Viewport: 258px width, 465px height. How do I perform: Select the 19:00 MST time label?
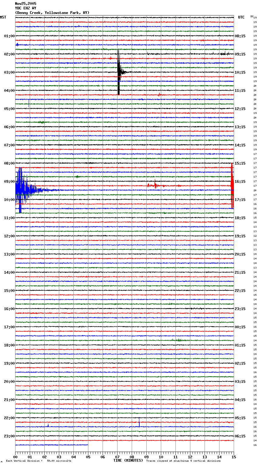click(9, 363)
